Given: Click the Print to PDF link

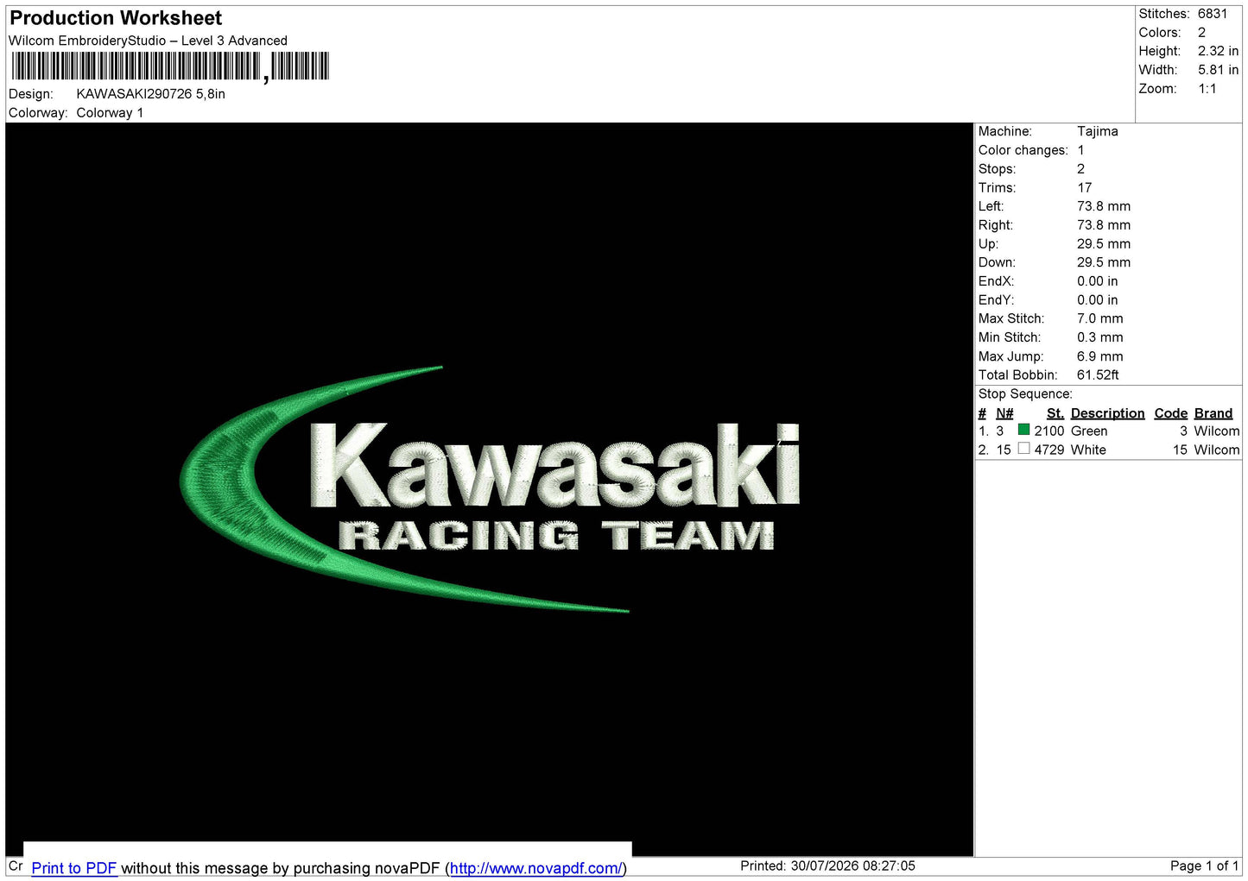Looking at the screenshot, I should click(x=73, y=868).
